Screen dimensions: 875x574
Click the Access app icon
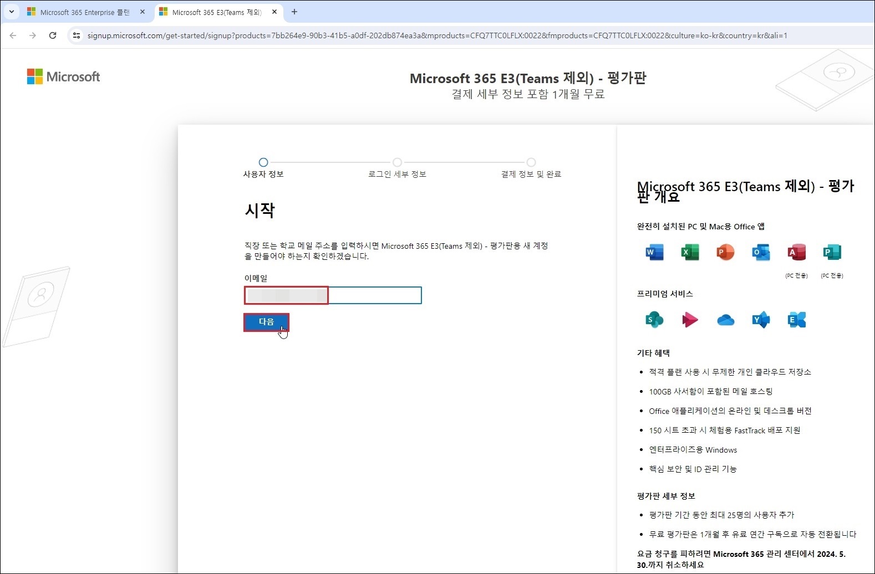tap(796, 252)
